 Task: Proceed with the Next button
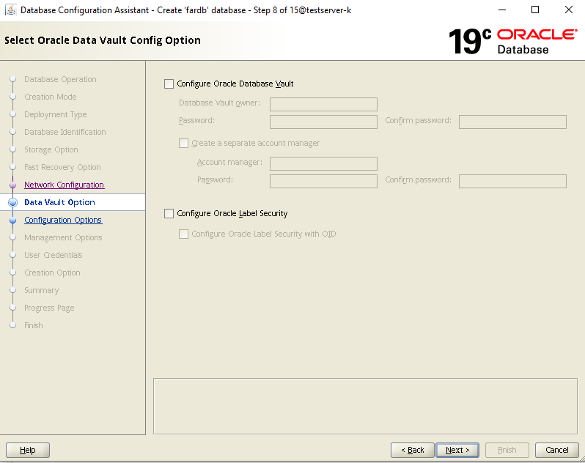point(457,450)
